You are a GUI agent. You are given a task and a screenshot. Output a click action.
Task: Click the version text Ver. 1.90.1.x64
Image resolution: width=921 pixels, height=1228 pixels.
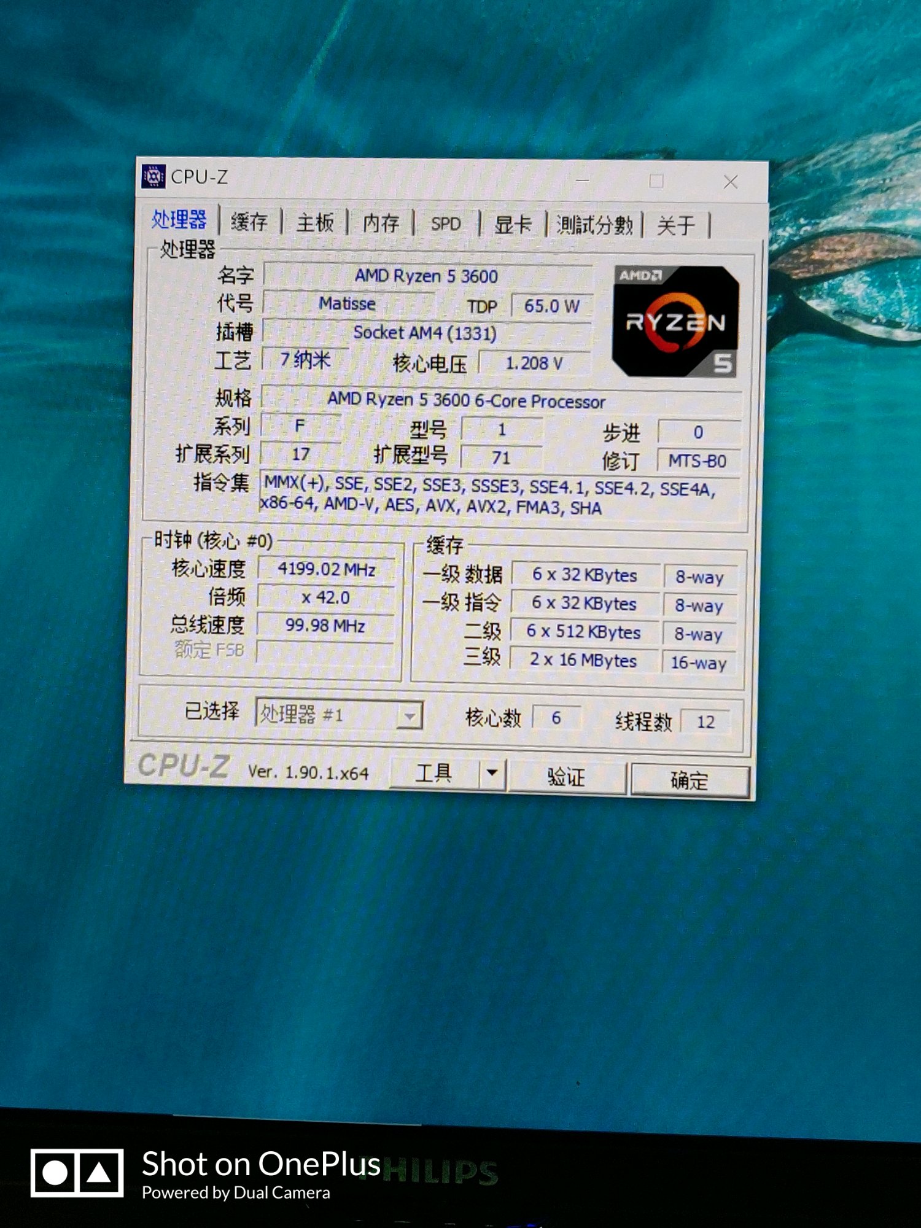pos(308,772)
